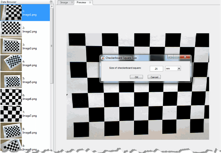Click the Image4.png file name
Viewport: 221px width, 153px height.
[30, 65]
